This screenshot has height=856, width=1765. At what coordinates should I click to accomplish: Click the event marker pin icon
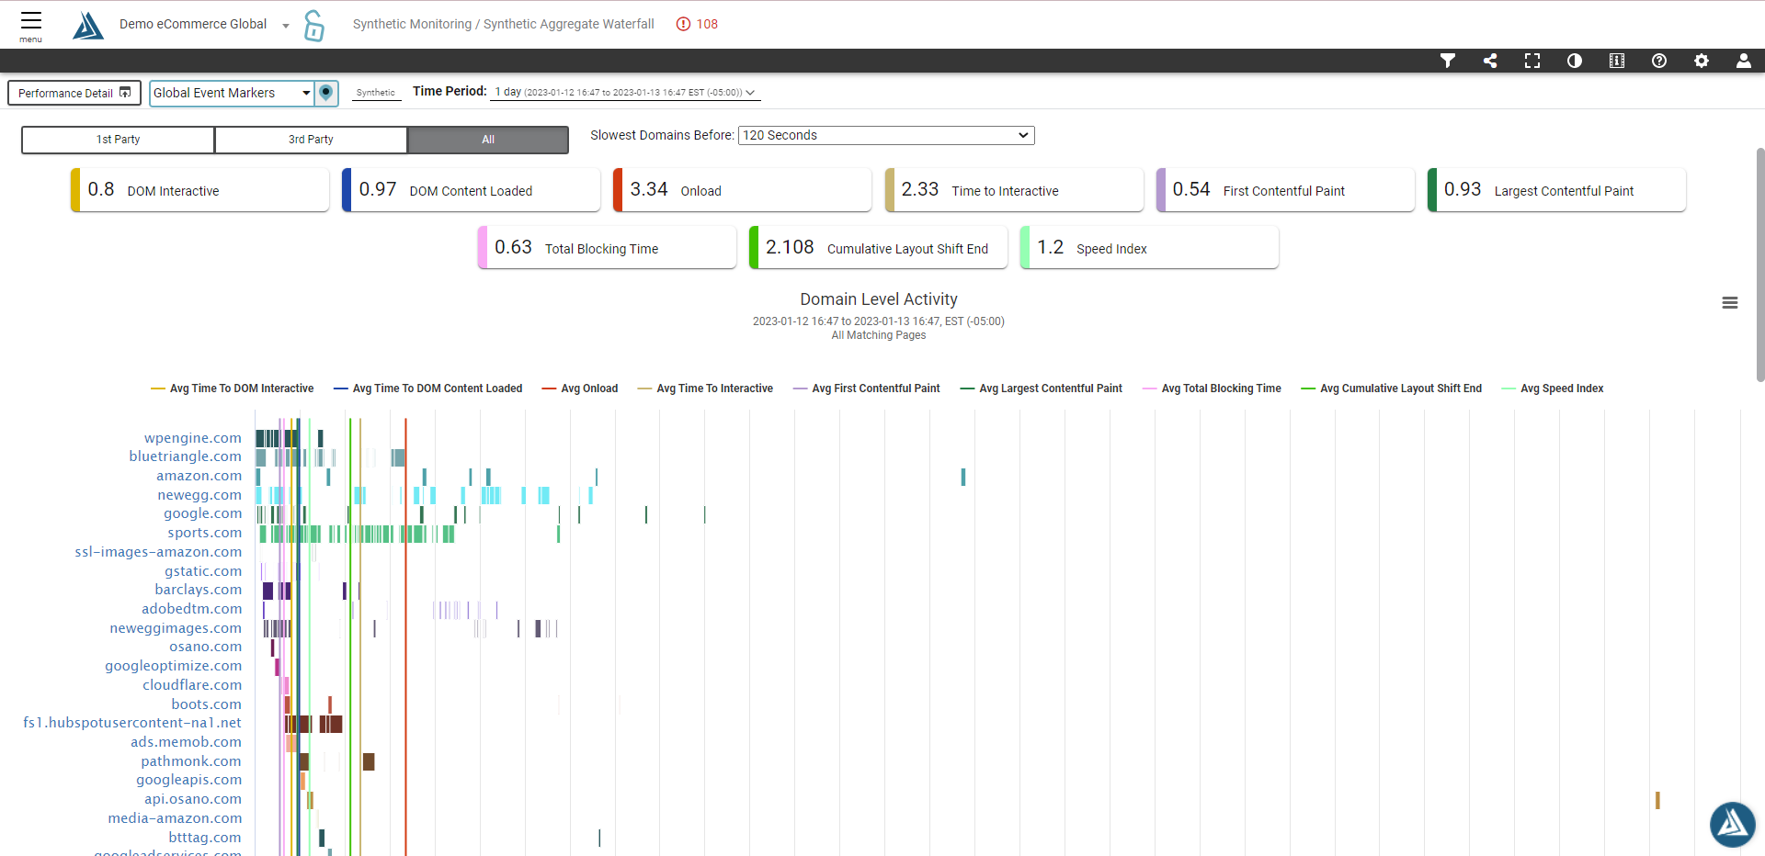[x=326, y=93]
